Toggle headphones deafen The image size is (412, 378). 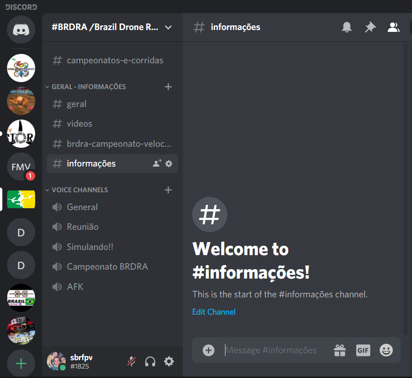(150, 362)
